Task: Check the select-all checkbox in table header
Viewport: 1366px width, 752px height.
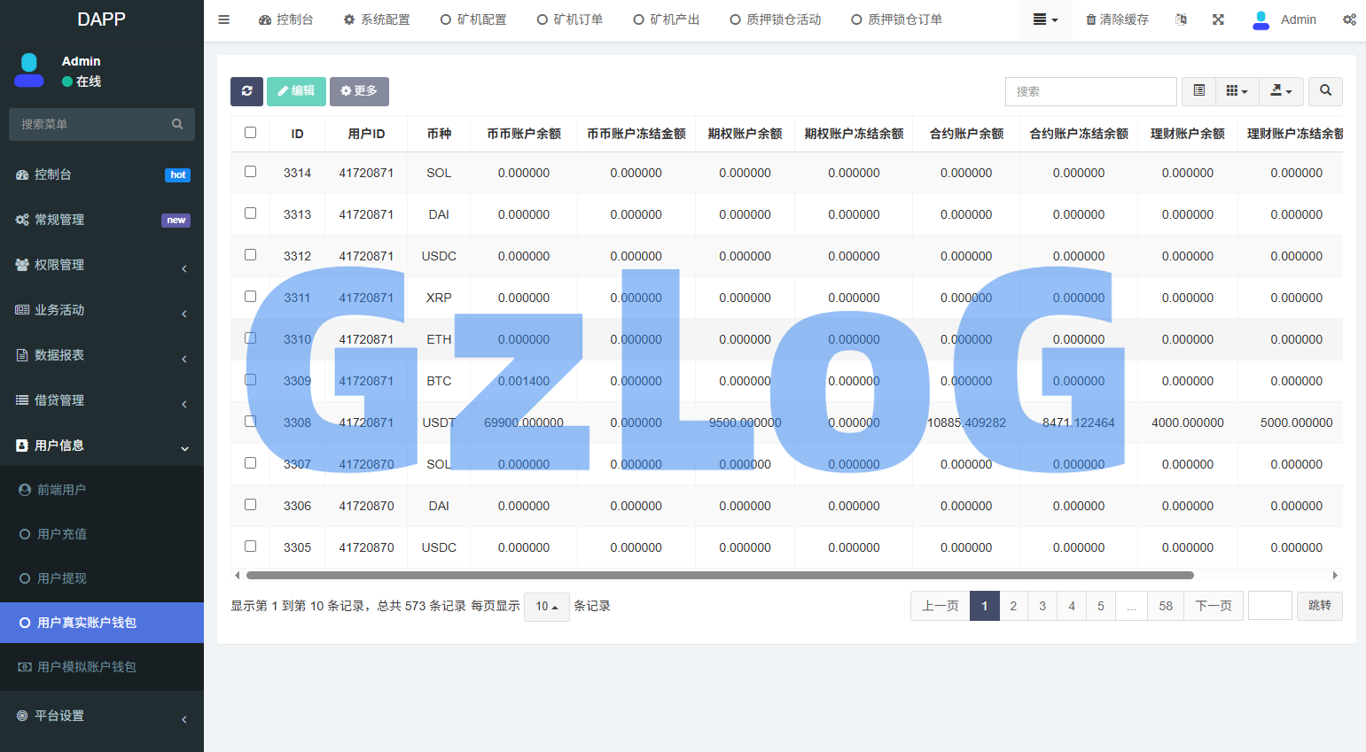Action: tap(250, 131)
